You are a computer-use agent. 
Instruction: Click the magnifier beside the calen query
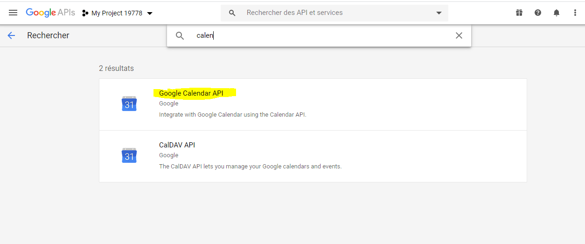[x=180, y=35]
